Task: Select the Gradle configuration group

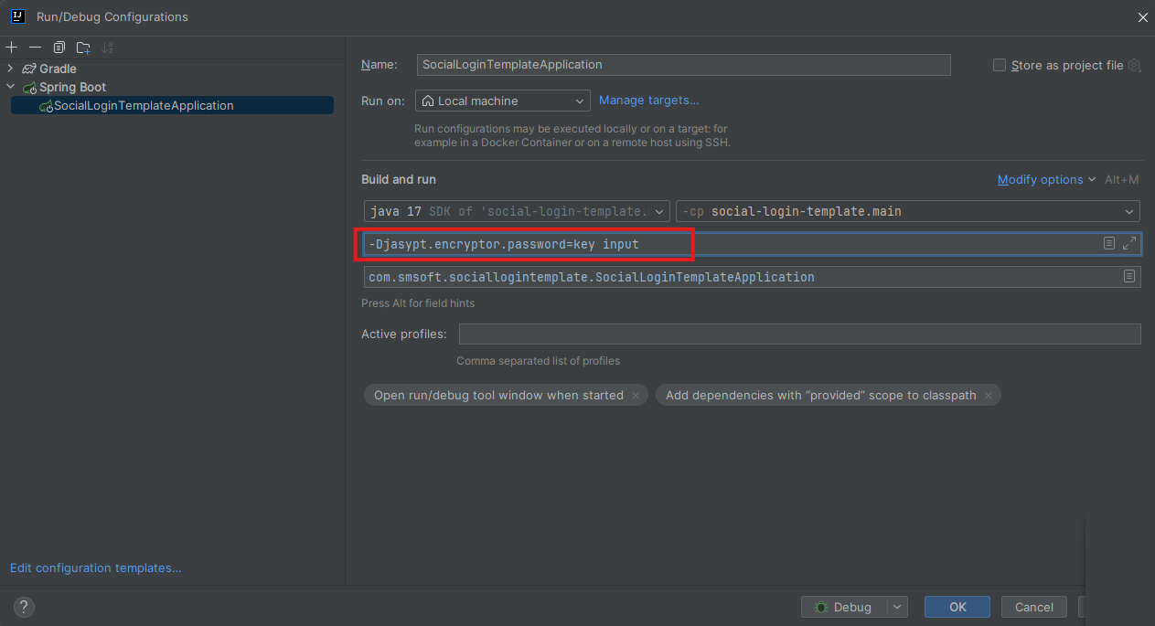Action: coord(58,69)
